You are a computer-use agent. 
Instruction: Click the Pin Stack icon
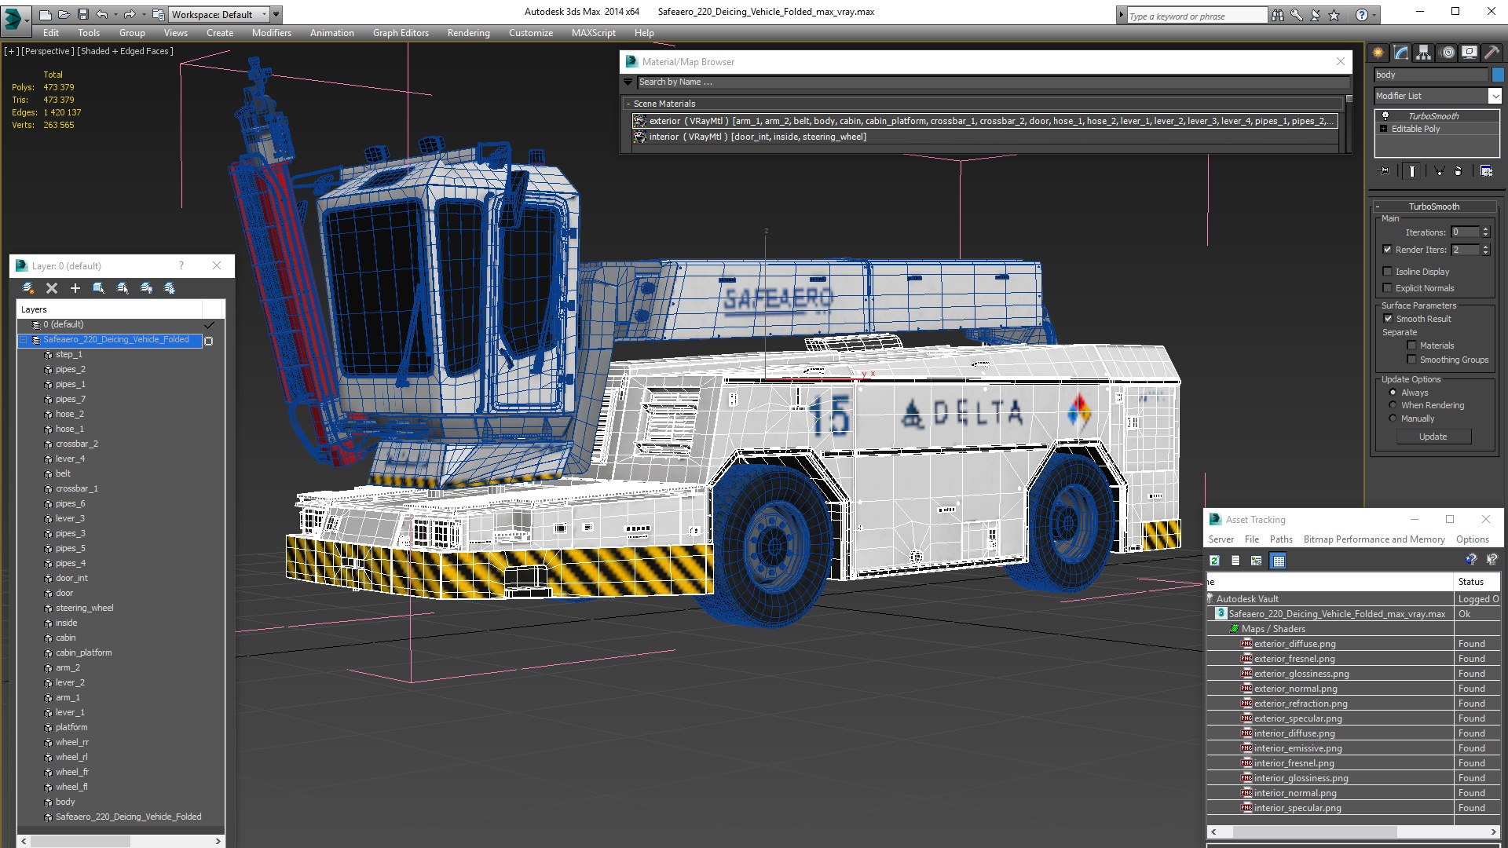(x=1384, y=170)
